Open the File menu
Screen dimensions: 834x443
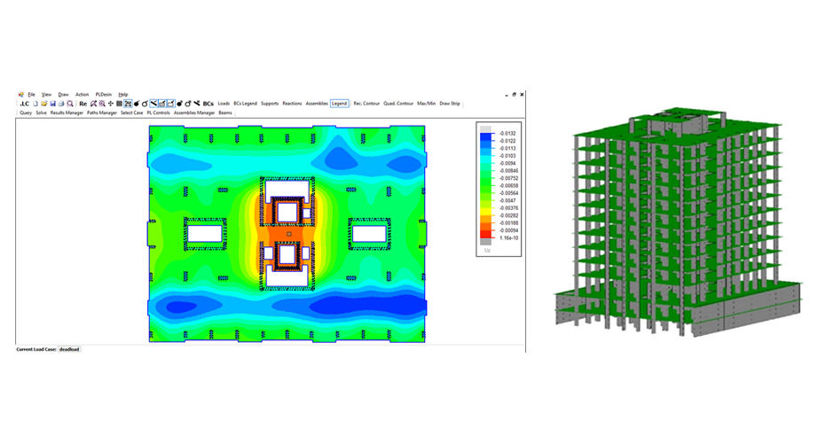point(31,94)
